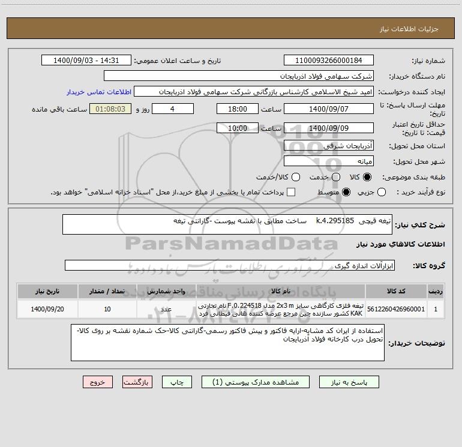Click the توضیحات خریدار label
Viewport: 462px width, 447px height.
(x=416, y=343)
